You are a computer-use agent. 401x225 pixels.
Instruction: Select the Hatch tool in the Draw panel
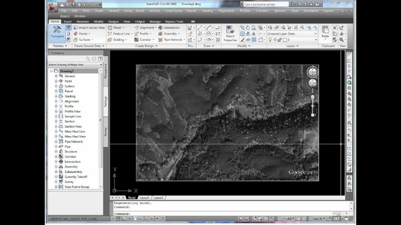coord(218,40)
